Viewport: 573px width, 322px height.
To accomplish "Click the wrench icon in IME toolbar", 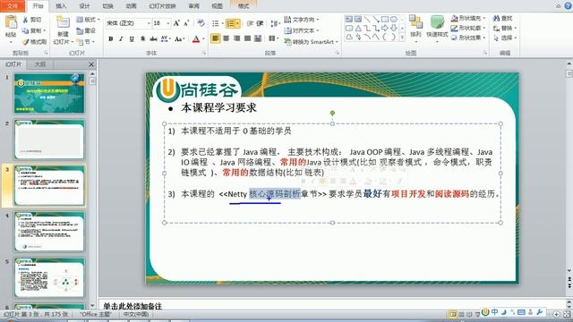I will pos(539,312).
